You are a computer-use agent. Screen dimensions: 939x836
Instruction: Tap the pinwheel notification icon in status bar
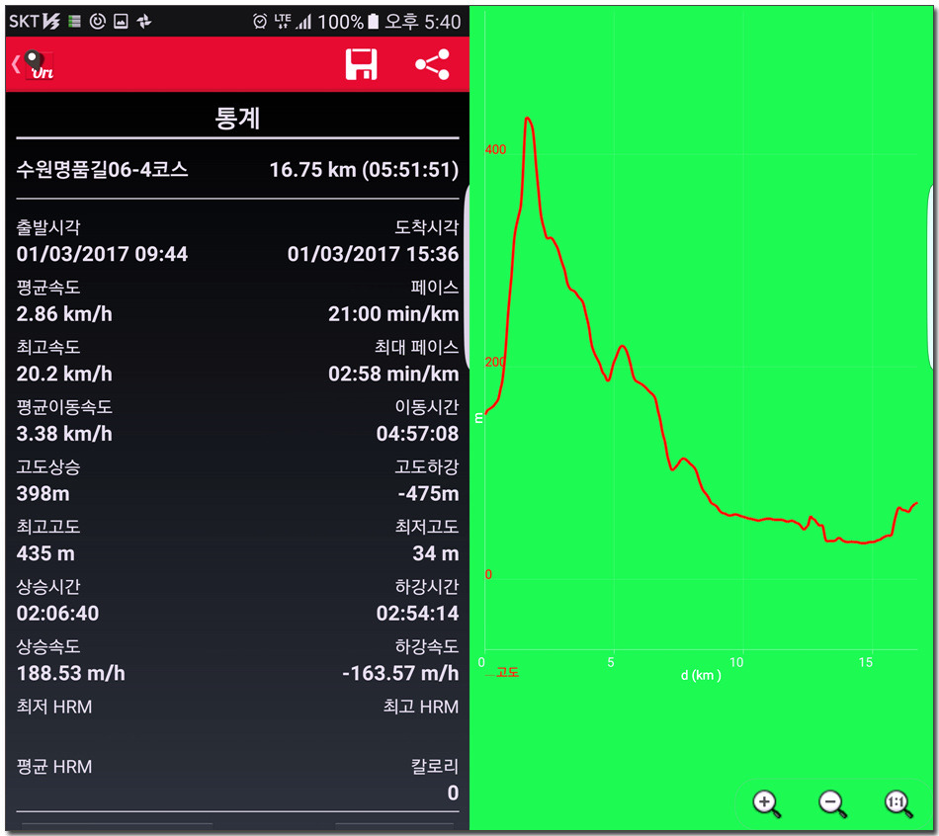pos(144,22)
